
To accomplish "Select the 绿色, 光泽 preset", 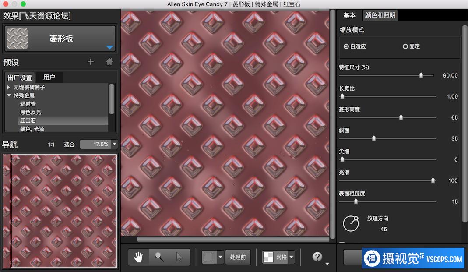I will [x=32, y=129].
